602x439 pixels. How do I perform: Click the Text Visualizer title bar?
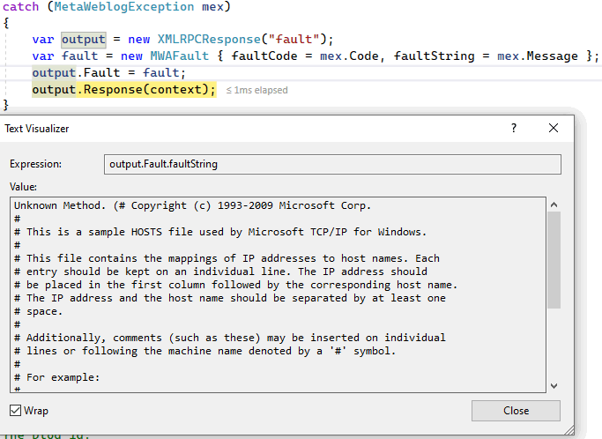point(264,128)
